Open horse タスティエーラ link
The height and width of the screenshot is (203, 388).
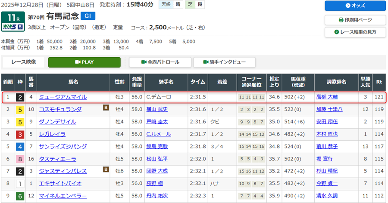(x=57, y=159)
